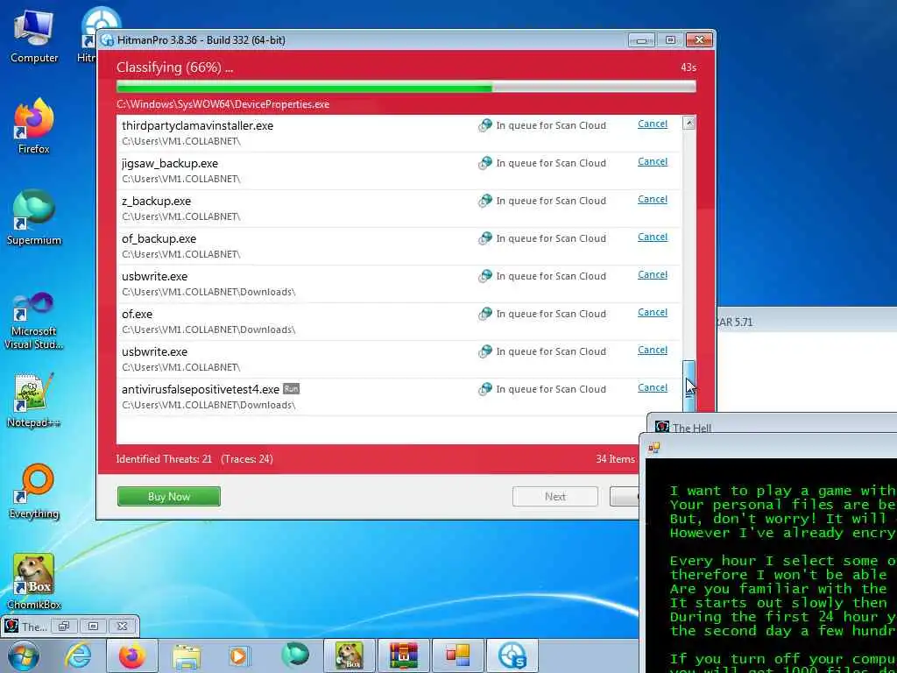Restore the minimized 'The...' window

click(x=63, y=626)
